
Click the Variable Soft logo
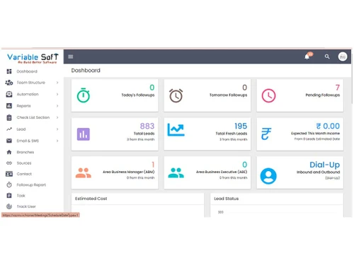pos(33,58)
